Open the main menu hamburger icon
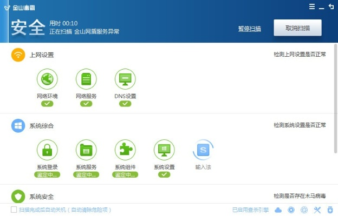The width and height of the screenshot is (338, 216). click(312, 6)
